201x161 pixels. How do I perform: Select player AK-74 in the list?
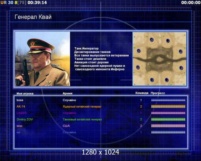(21, 107)
